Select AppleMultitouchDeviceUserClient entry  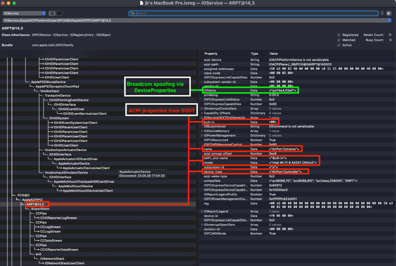click(88, 191)
